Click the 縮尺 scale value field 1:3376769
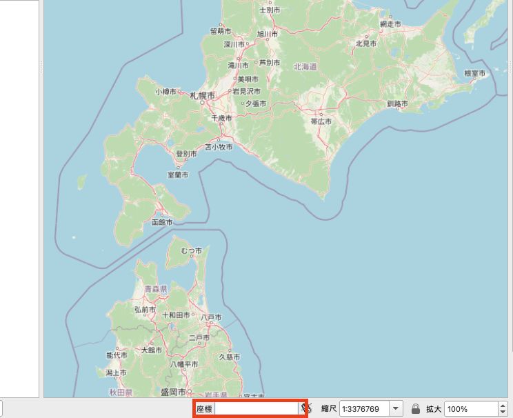This screenshot has width=513, height=418. (364, 409)
